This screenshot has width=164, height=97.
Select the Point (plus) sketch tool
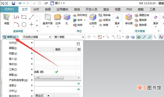coord(31,25)
